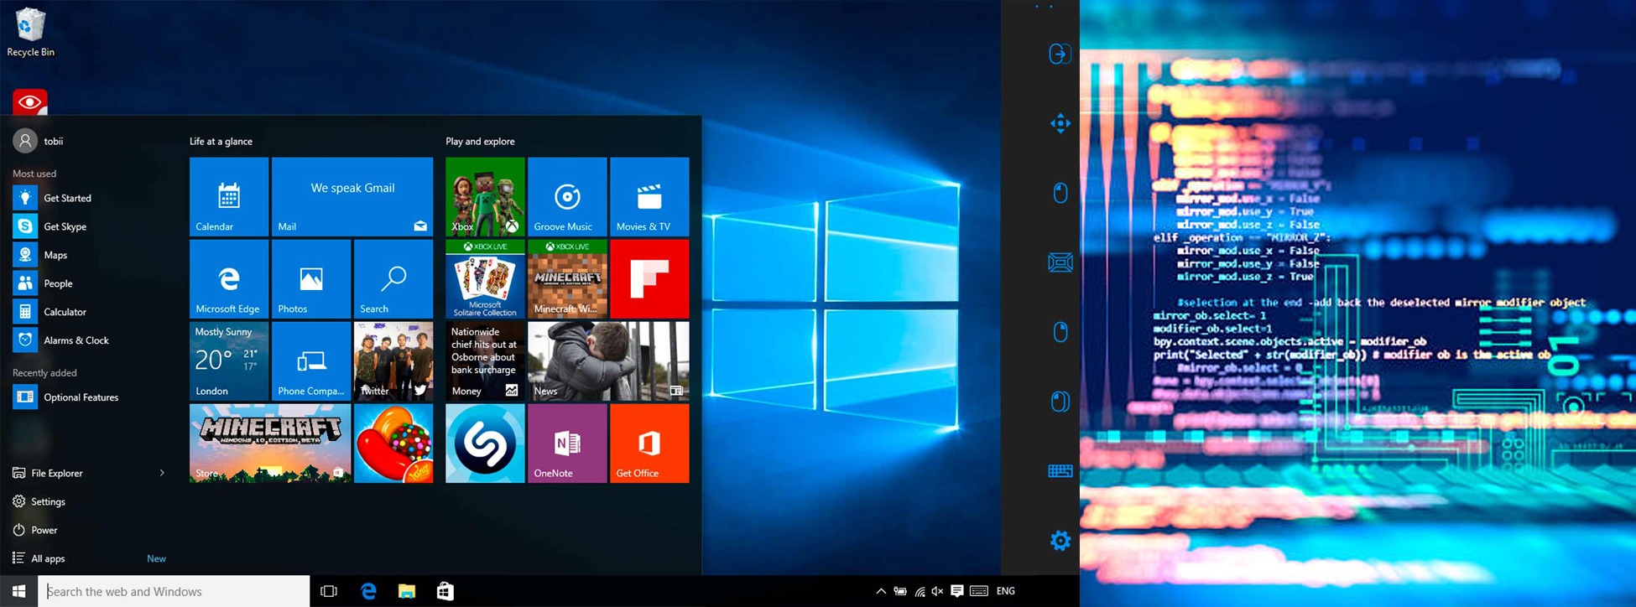Launch Edge from the taskbar
1636x607 pixels.
368,591
